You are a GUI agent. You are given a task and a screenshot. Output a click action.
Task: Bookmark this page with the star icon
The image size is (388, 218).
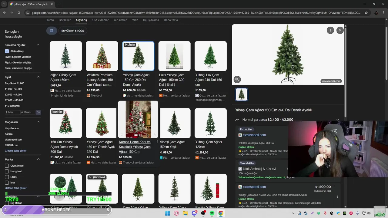point(366,13)
